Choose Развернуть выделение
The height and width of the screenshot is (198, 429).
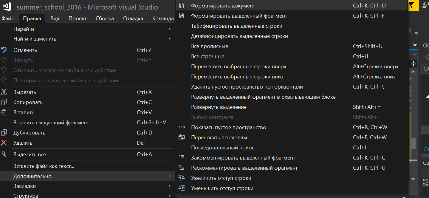(x=291, y=107)
